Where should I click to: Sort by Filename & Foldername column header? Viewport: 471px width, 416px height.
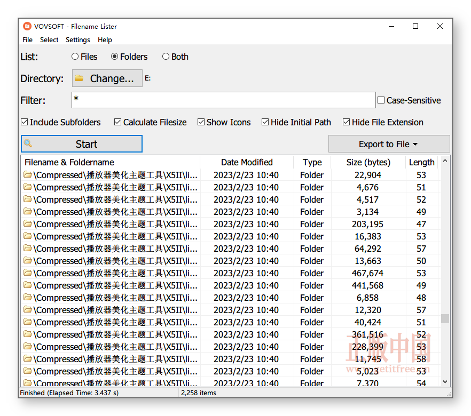pyautogui.click(x=111, y=162)
